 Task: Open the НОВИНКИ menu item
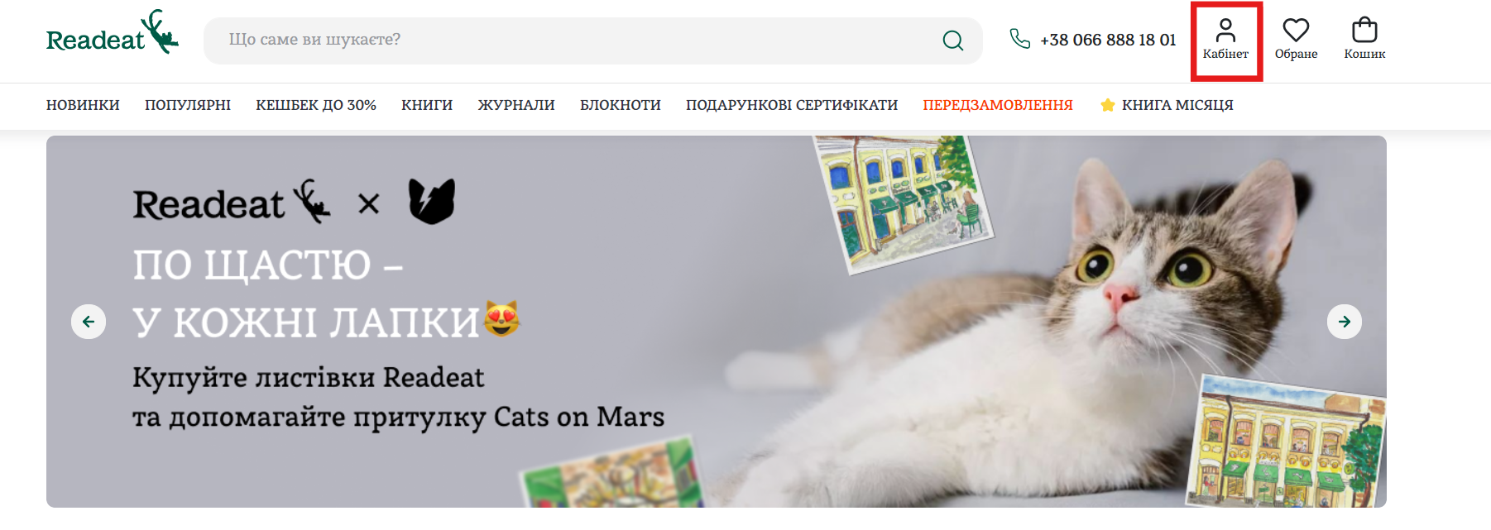pos(83,105)
